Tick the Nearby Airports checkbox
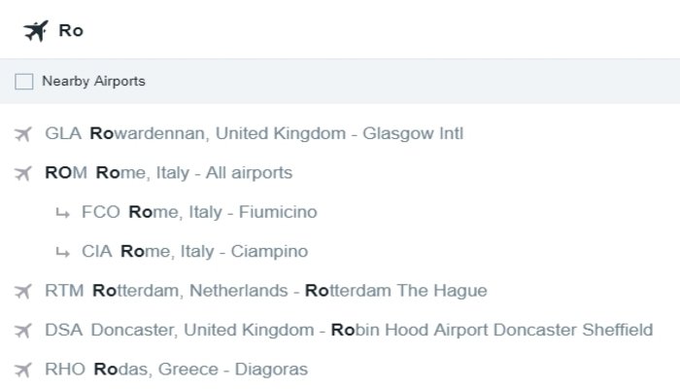This screenshot has width=680, height=389. tap(24, 81)
